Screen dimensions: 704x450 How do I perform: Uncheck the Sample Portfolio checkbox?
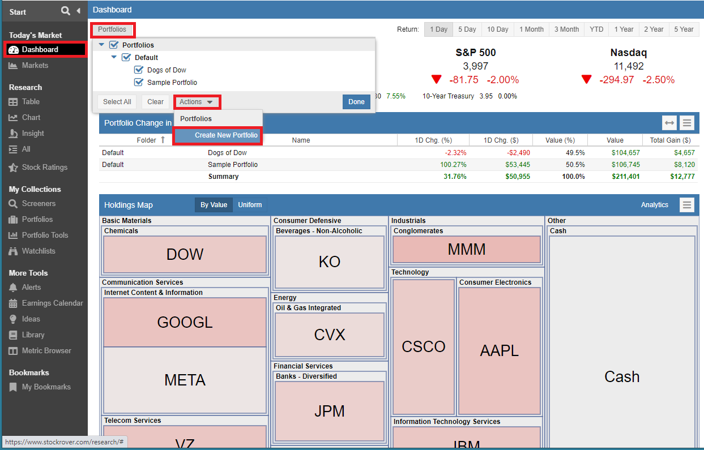click(139, 83)
